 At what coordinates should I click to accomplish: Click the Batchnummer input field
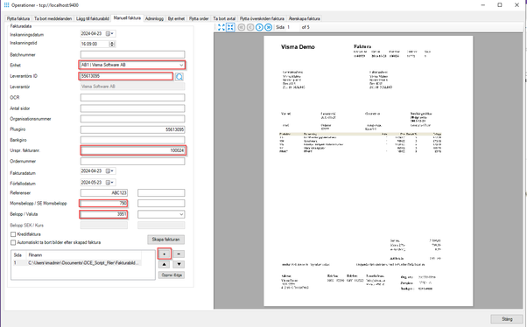click(x=132, y=54)
